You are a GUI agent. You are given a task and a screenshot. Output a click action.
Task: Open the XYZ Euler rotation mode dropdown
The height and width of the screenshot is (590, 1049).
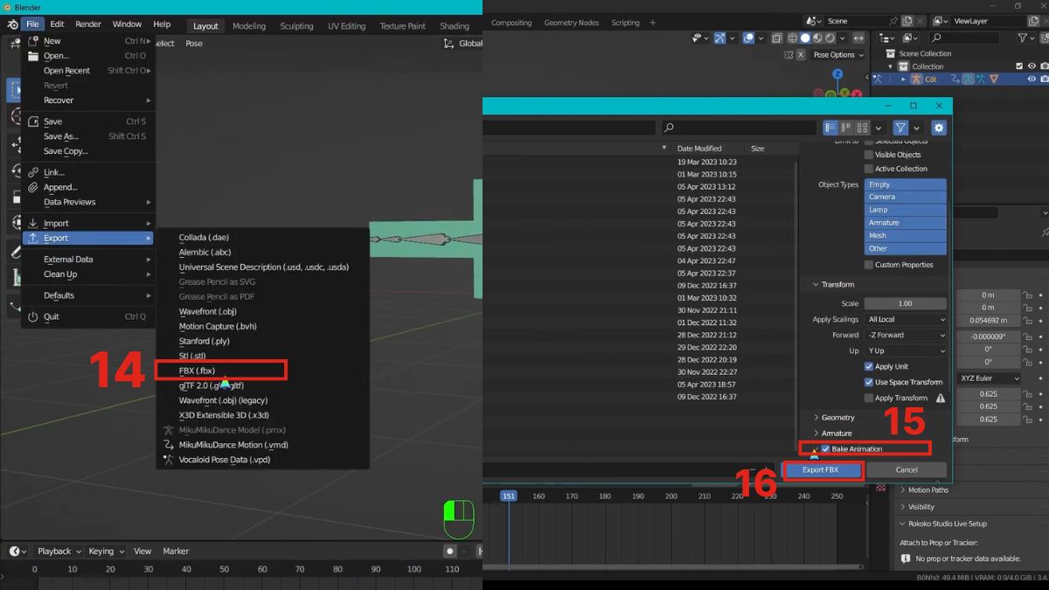(990, 378)
